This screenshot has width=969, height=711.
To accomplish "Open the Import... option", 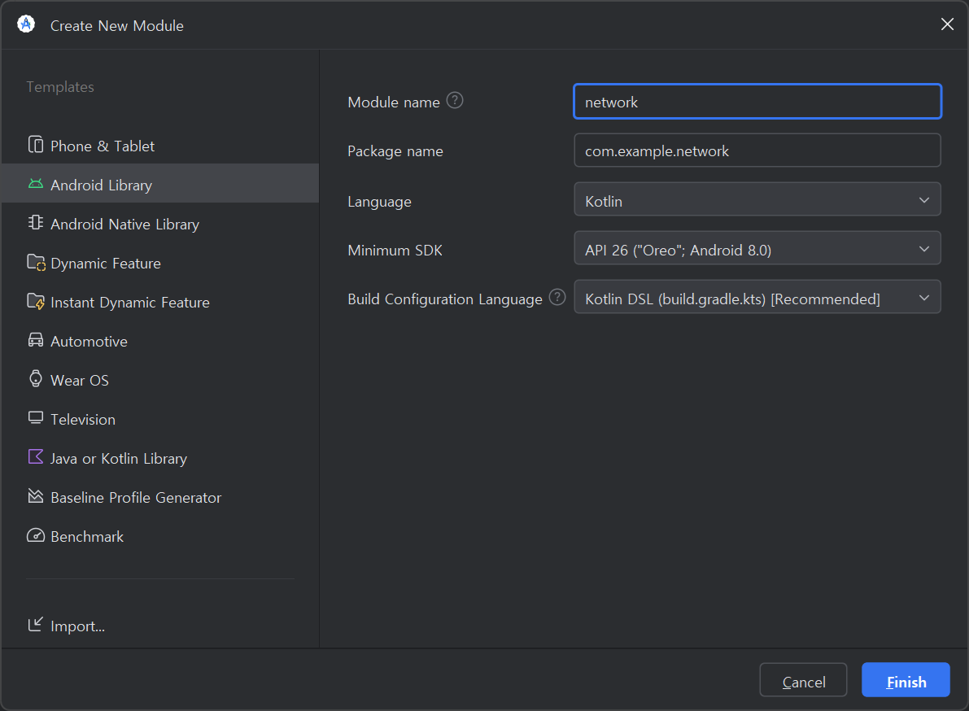I will click(x=160, y=625).
